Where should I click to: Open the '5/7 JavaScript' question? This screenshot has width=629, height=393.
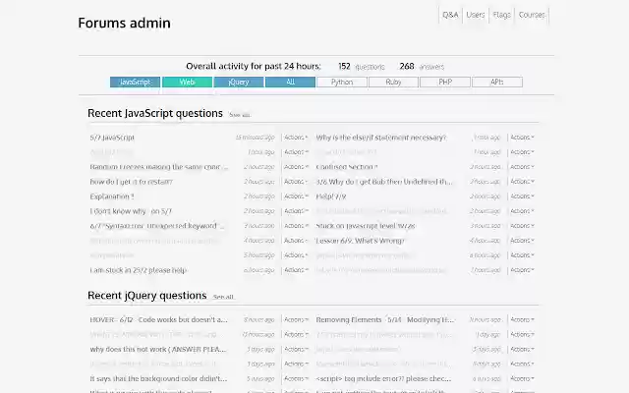pos(112,138)
